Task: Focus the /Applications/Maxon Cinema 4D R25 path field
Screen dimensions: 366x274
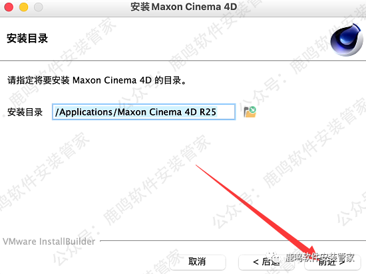Action: (144, 112)
